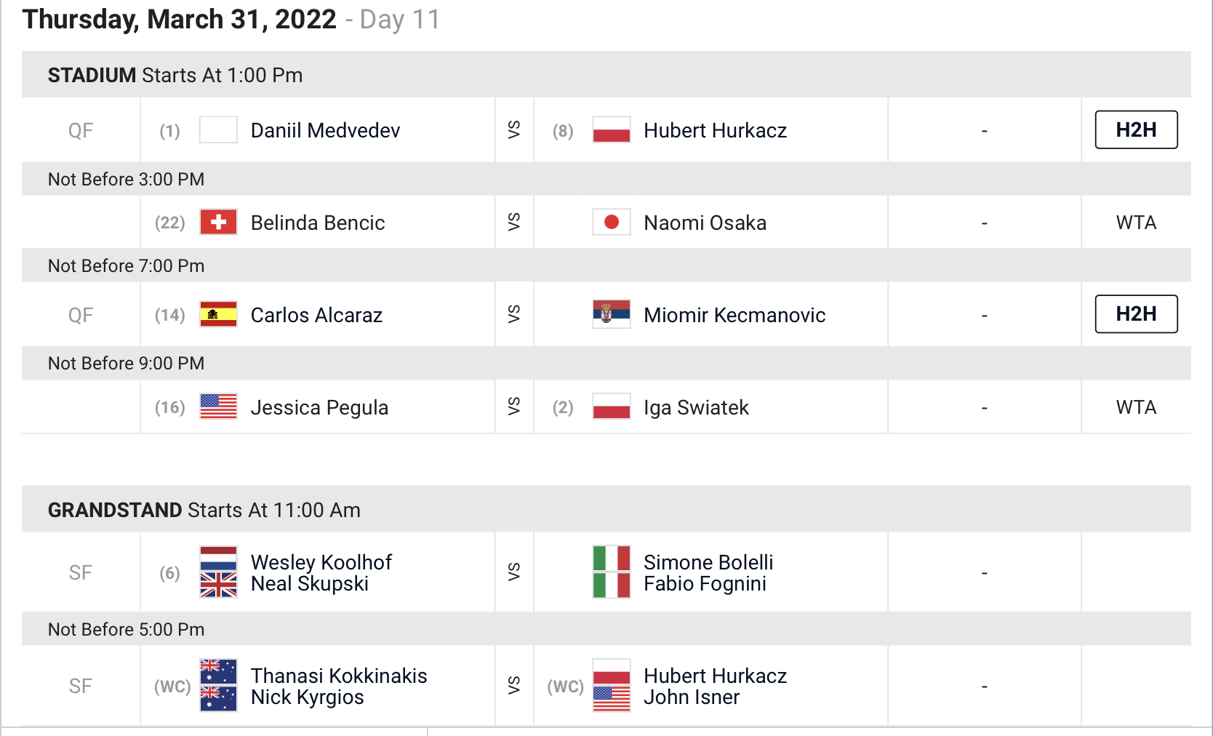Click the Spanish flag beside Carlos Alcaraz
1213x736 pixels.
click(x=218, y=314)
